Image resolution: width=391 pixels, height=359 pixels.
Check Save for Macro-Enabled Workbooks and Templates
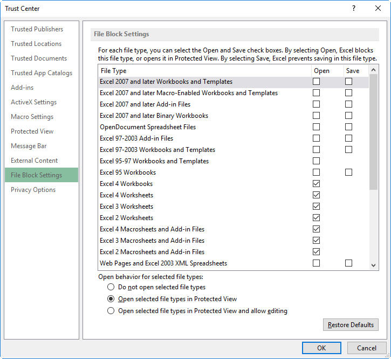[x=348, y=93]
